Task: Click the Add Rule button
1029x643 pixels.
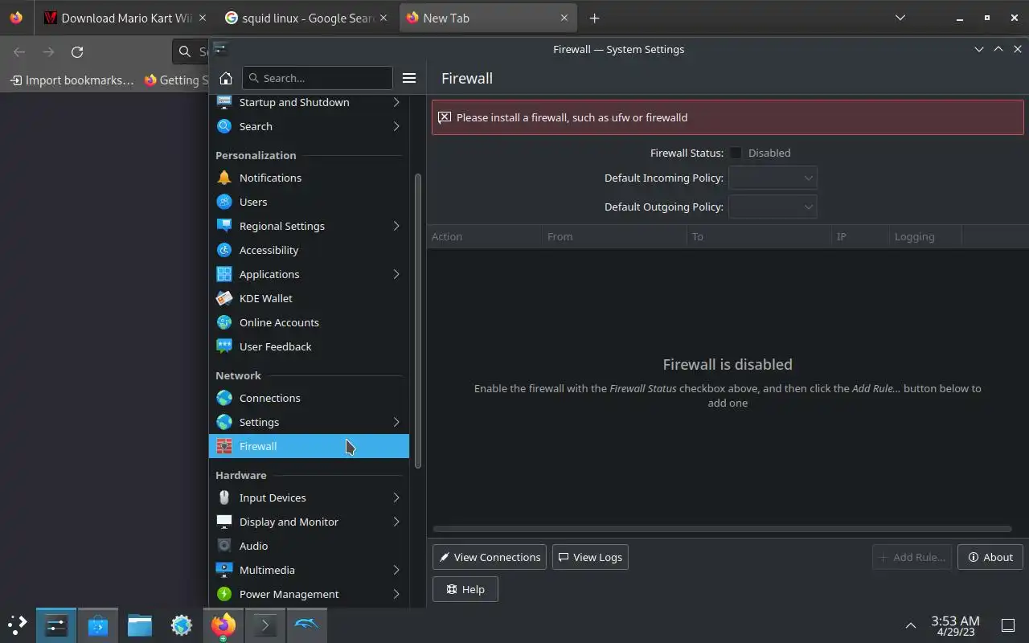Action: coord(912,557)
